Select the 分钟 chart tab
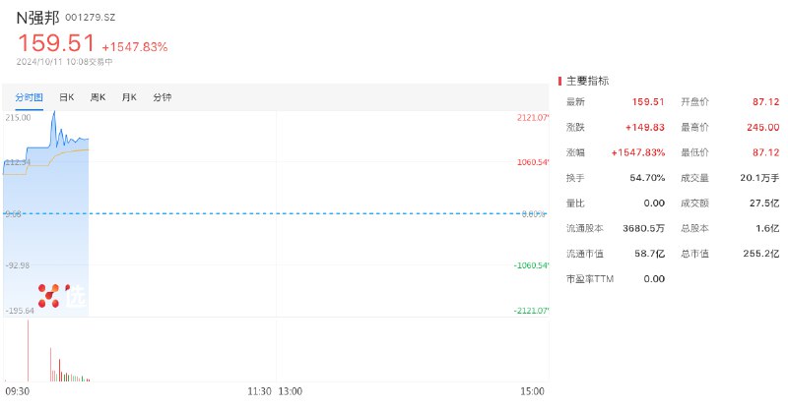Viewport: 788px width, 408px height. [162, 97]
